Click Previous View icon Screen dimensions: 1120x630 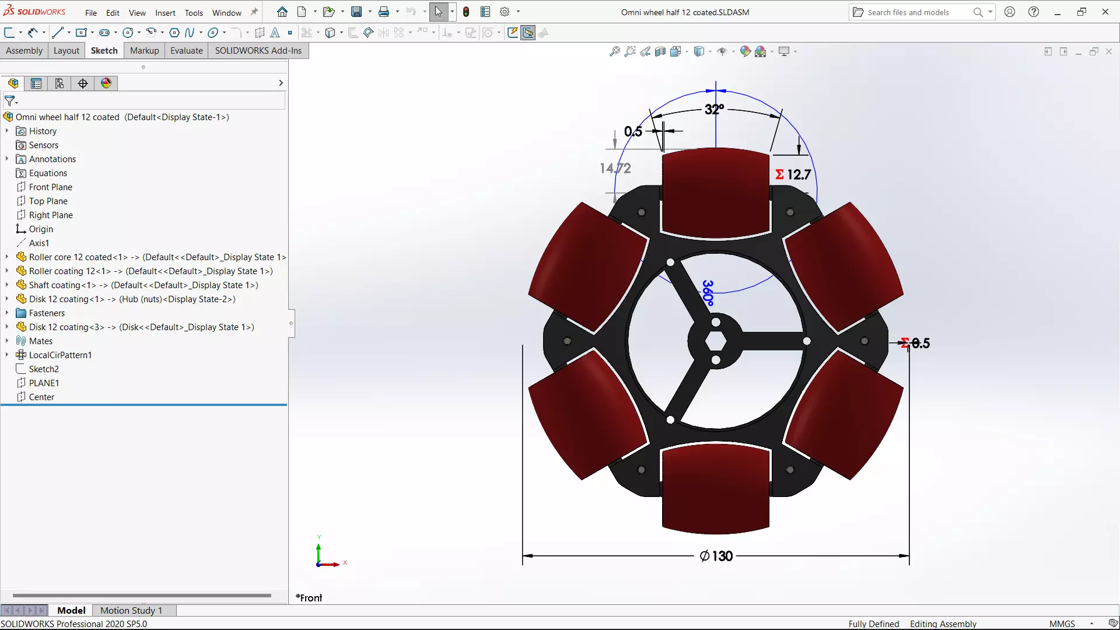point(645,51)
